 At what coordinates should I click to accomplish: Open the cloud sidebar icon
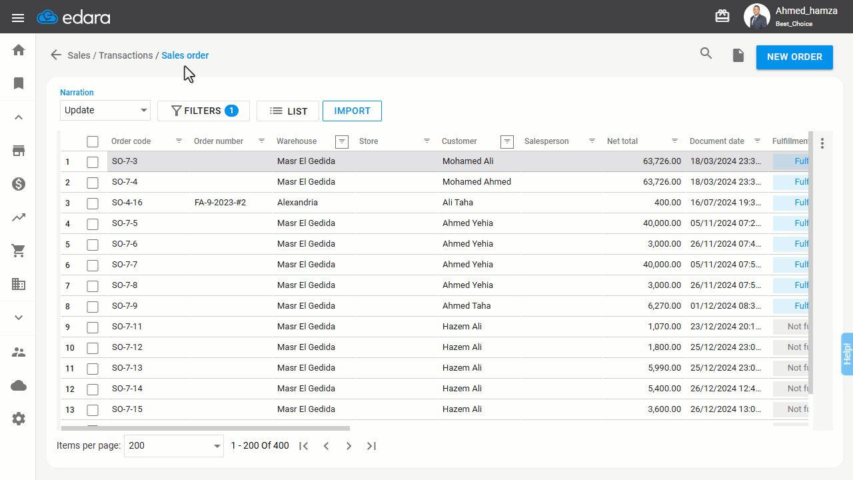pyautogui.click(x=19, y=385)
